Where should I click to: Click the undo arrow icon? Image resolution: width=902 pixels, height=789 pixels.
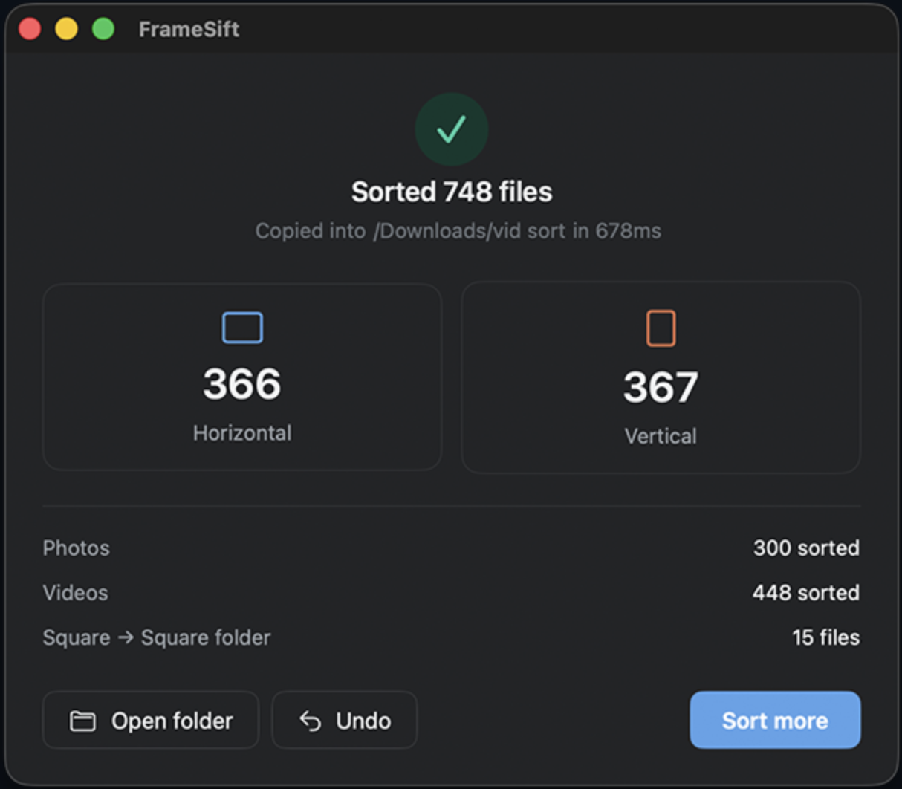(x=310, y=721)
